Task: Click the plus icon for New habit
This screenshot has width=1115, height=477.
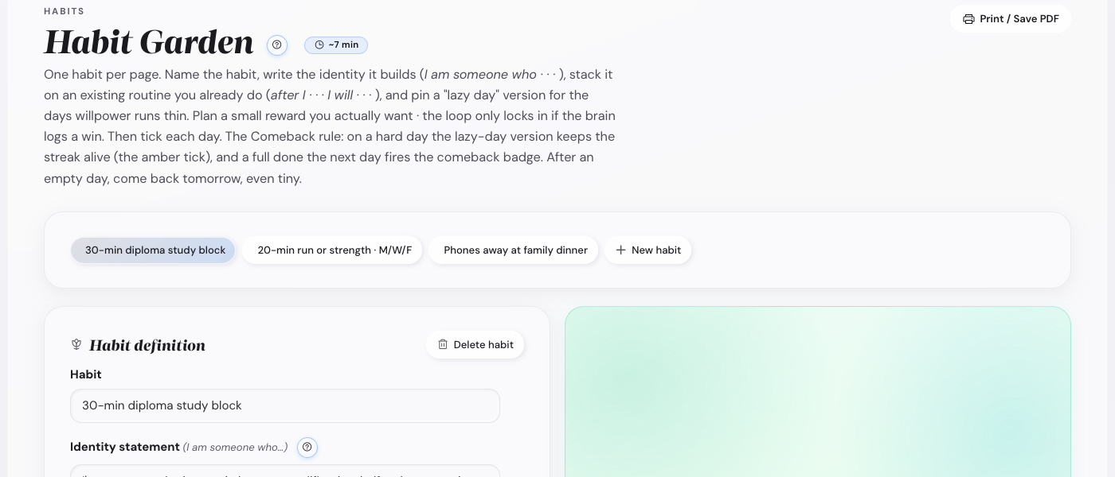Action: (x=620, y=250)
